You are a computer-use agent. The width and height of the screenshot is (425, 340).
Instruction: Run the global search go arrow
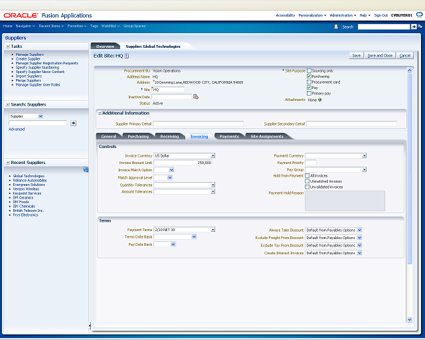click(414, 27)
